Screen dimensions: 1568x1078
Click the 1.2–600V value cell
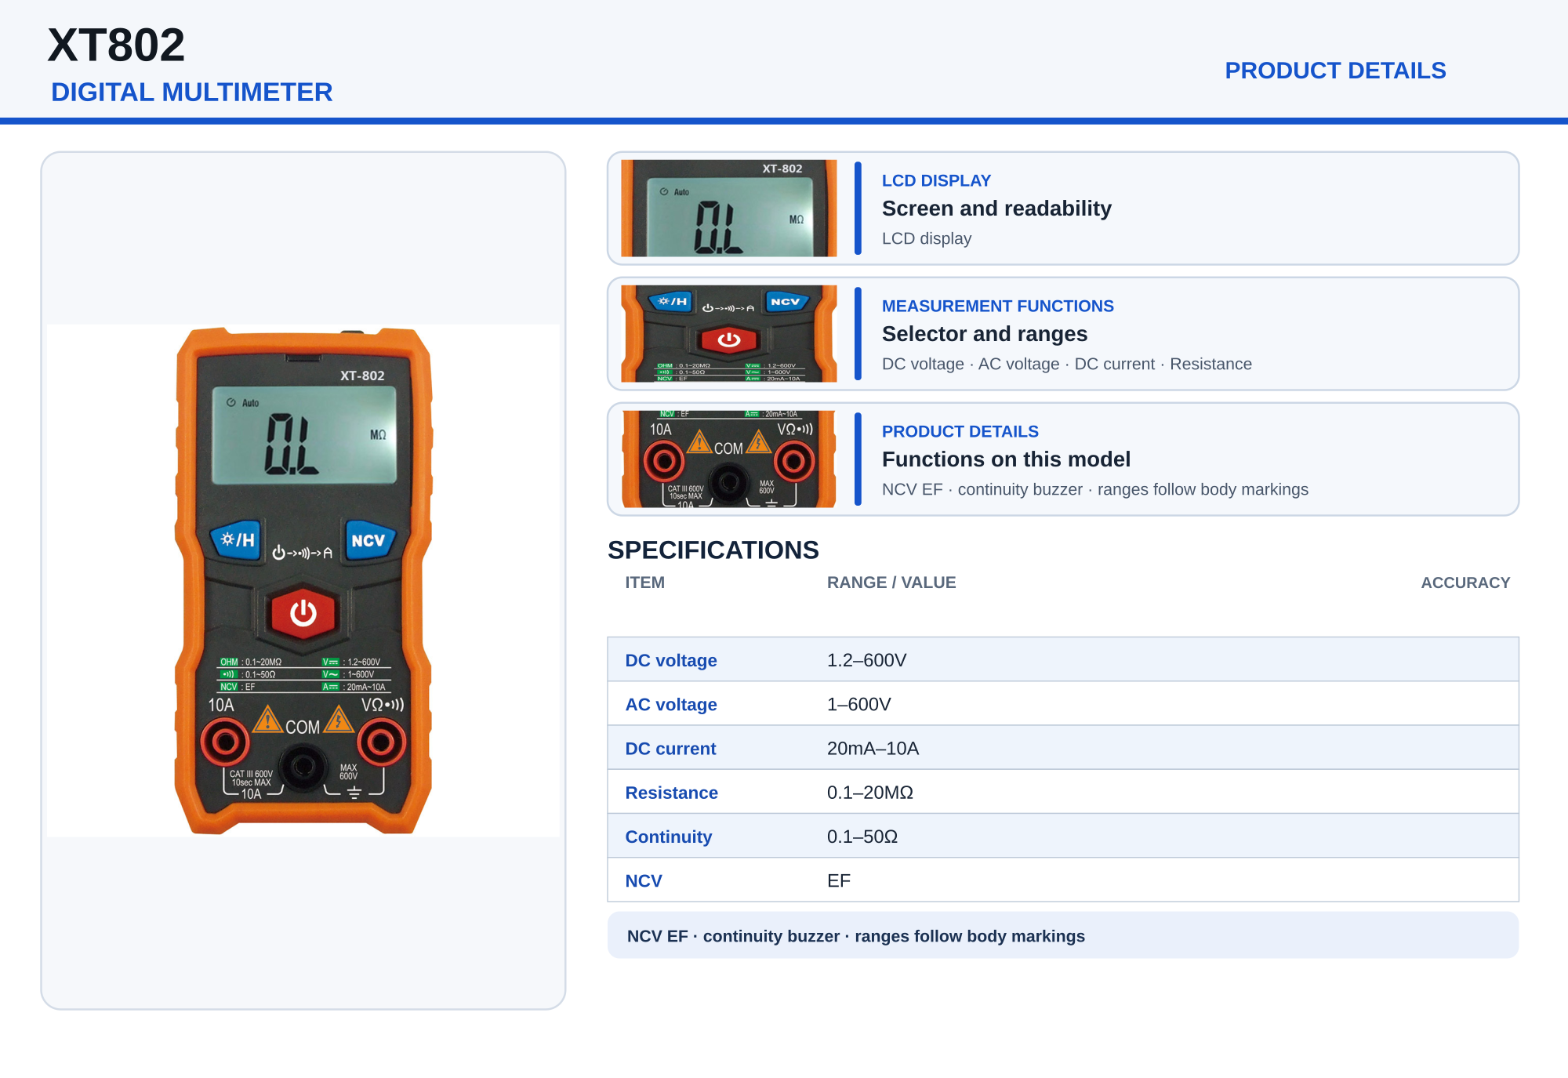click(866, 661)
